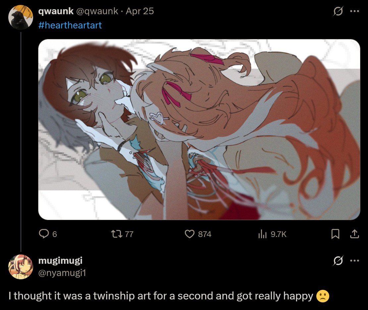This screenshot has width=368, height=310.
Task: Click the reply icon under qwaunk's post
Action: tap(44, 234)
